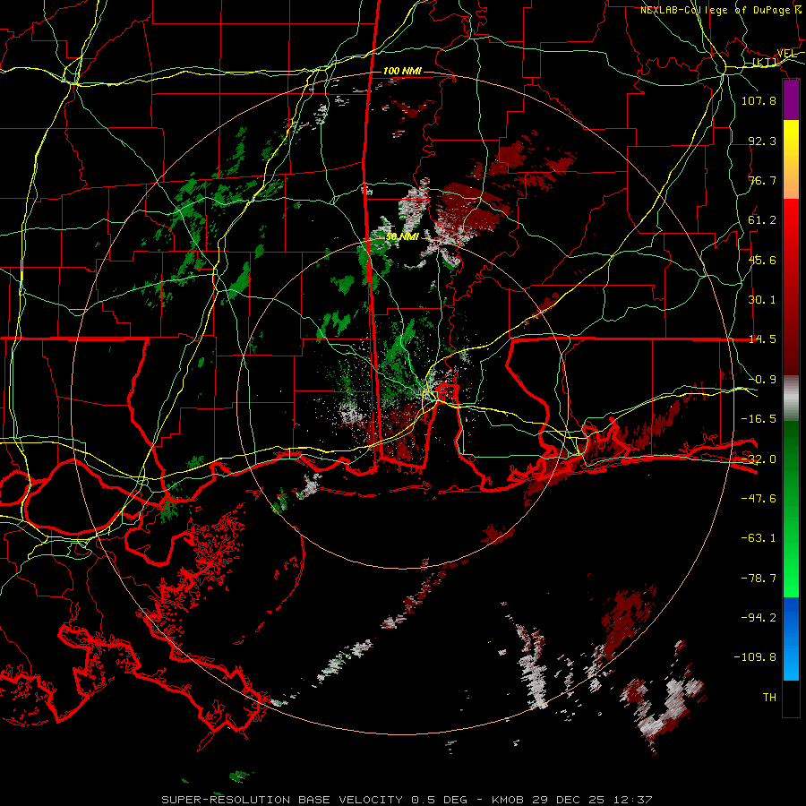Click the green segment of the velocity color bar
This screenshot has height=806, width=806.
[x=791, y=509]
